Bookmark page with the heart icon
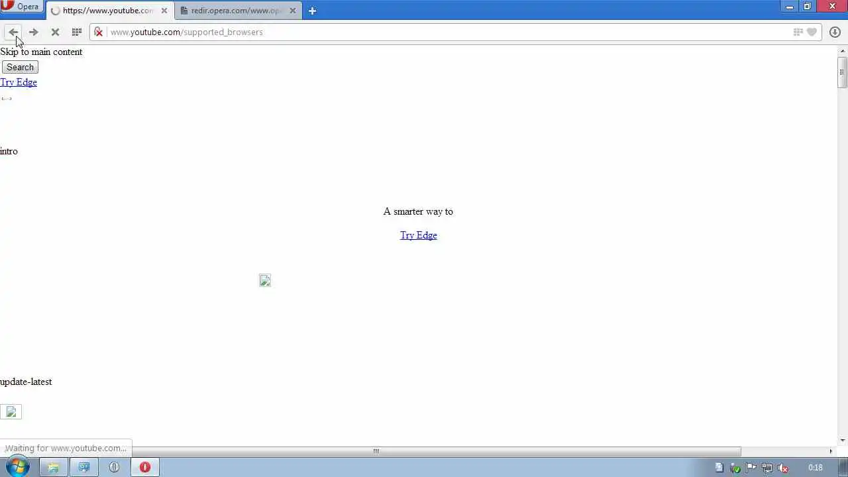The height and width of the screenshot is (477, 848). coord(812,32)
